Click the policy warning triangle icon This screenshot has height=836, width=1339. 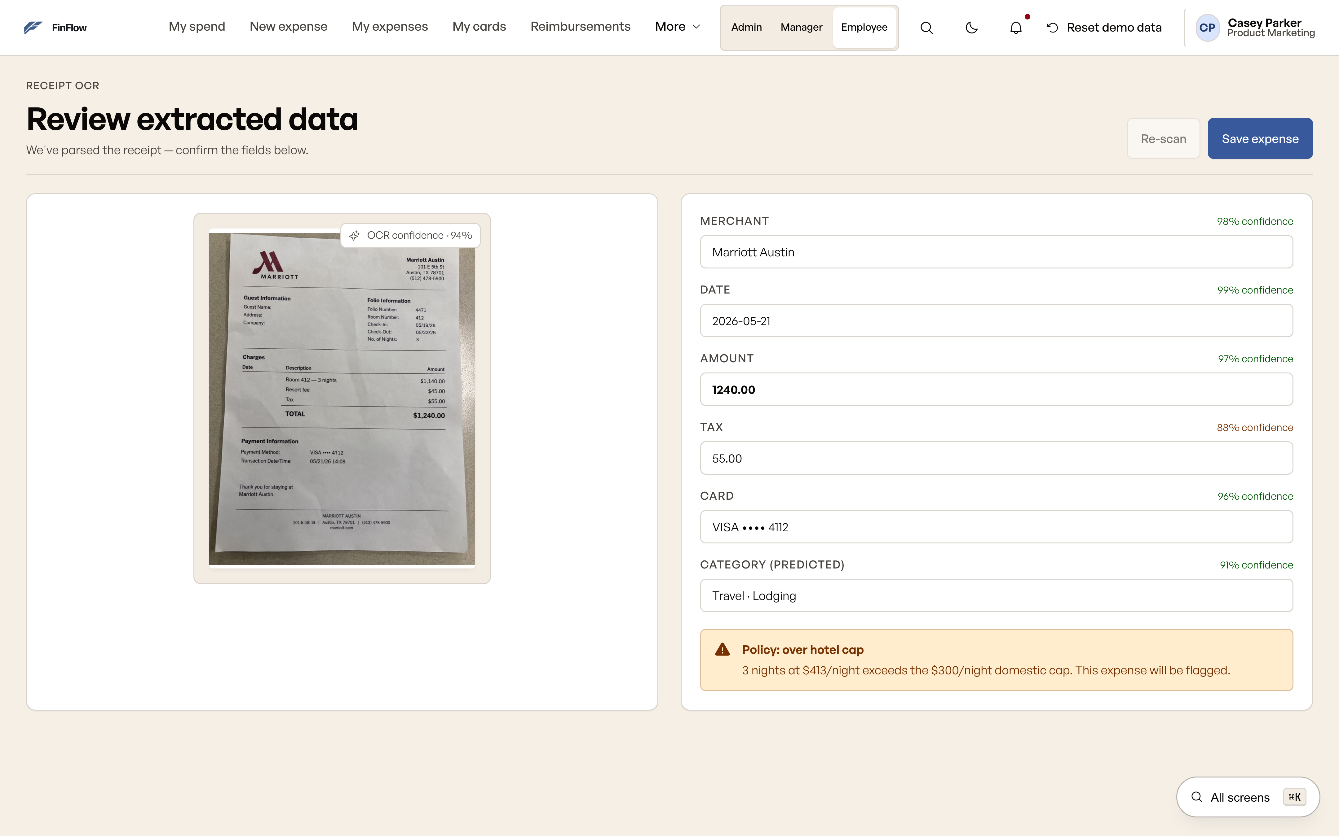click(723, 650)
